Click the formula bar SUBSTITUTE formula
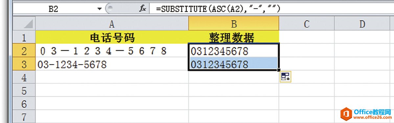Image resolution: width=394 pixels, height=123 pixels. [218, 9]
